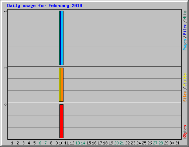Click day label 11 on x-axis
Viewport: 189px width, 147px height.
66,143
